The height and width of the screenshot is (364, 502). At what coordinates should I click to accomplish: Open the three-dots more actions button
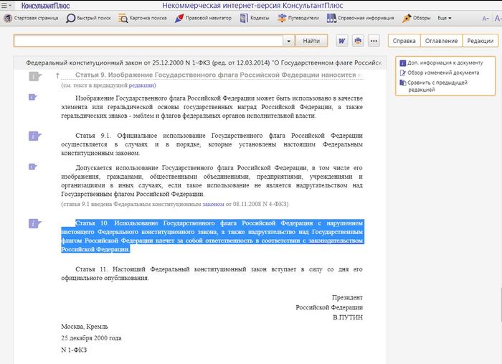[x=374, y=41]
